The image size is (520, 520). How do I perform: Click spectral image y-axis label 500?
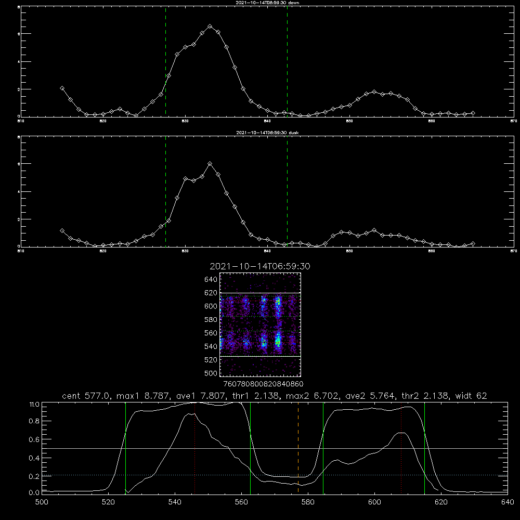pyautogui.click(x=211, y=373)
